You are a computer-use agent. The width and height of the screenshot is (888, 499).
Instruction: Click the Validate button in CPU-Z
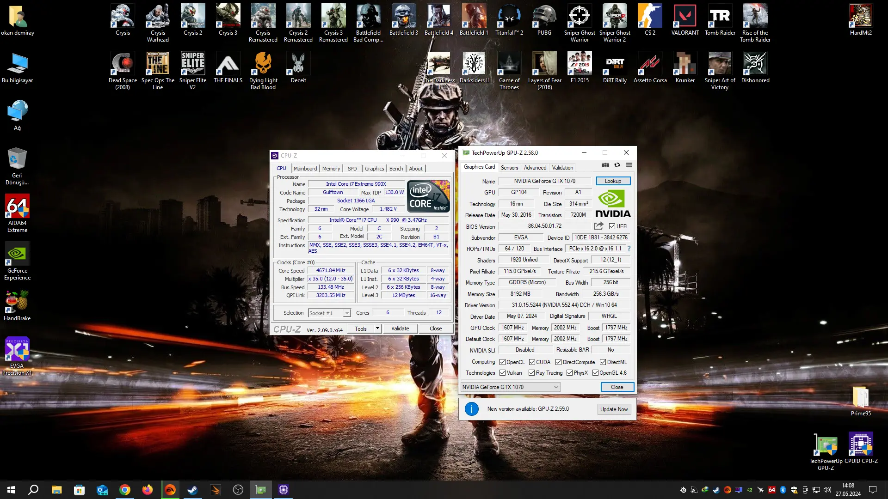click(x=400, y=329)
